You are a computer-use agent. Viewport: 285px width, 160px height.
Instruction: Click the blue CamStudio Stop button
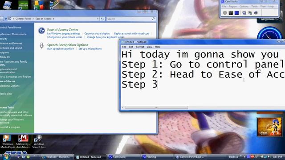click(x=236, y=13)
